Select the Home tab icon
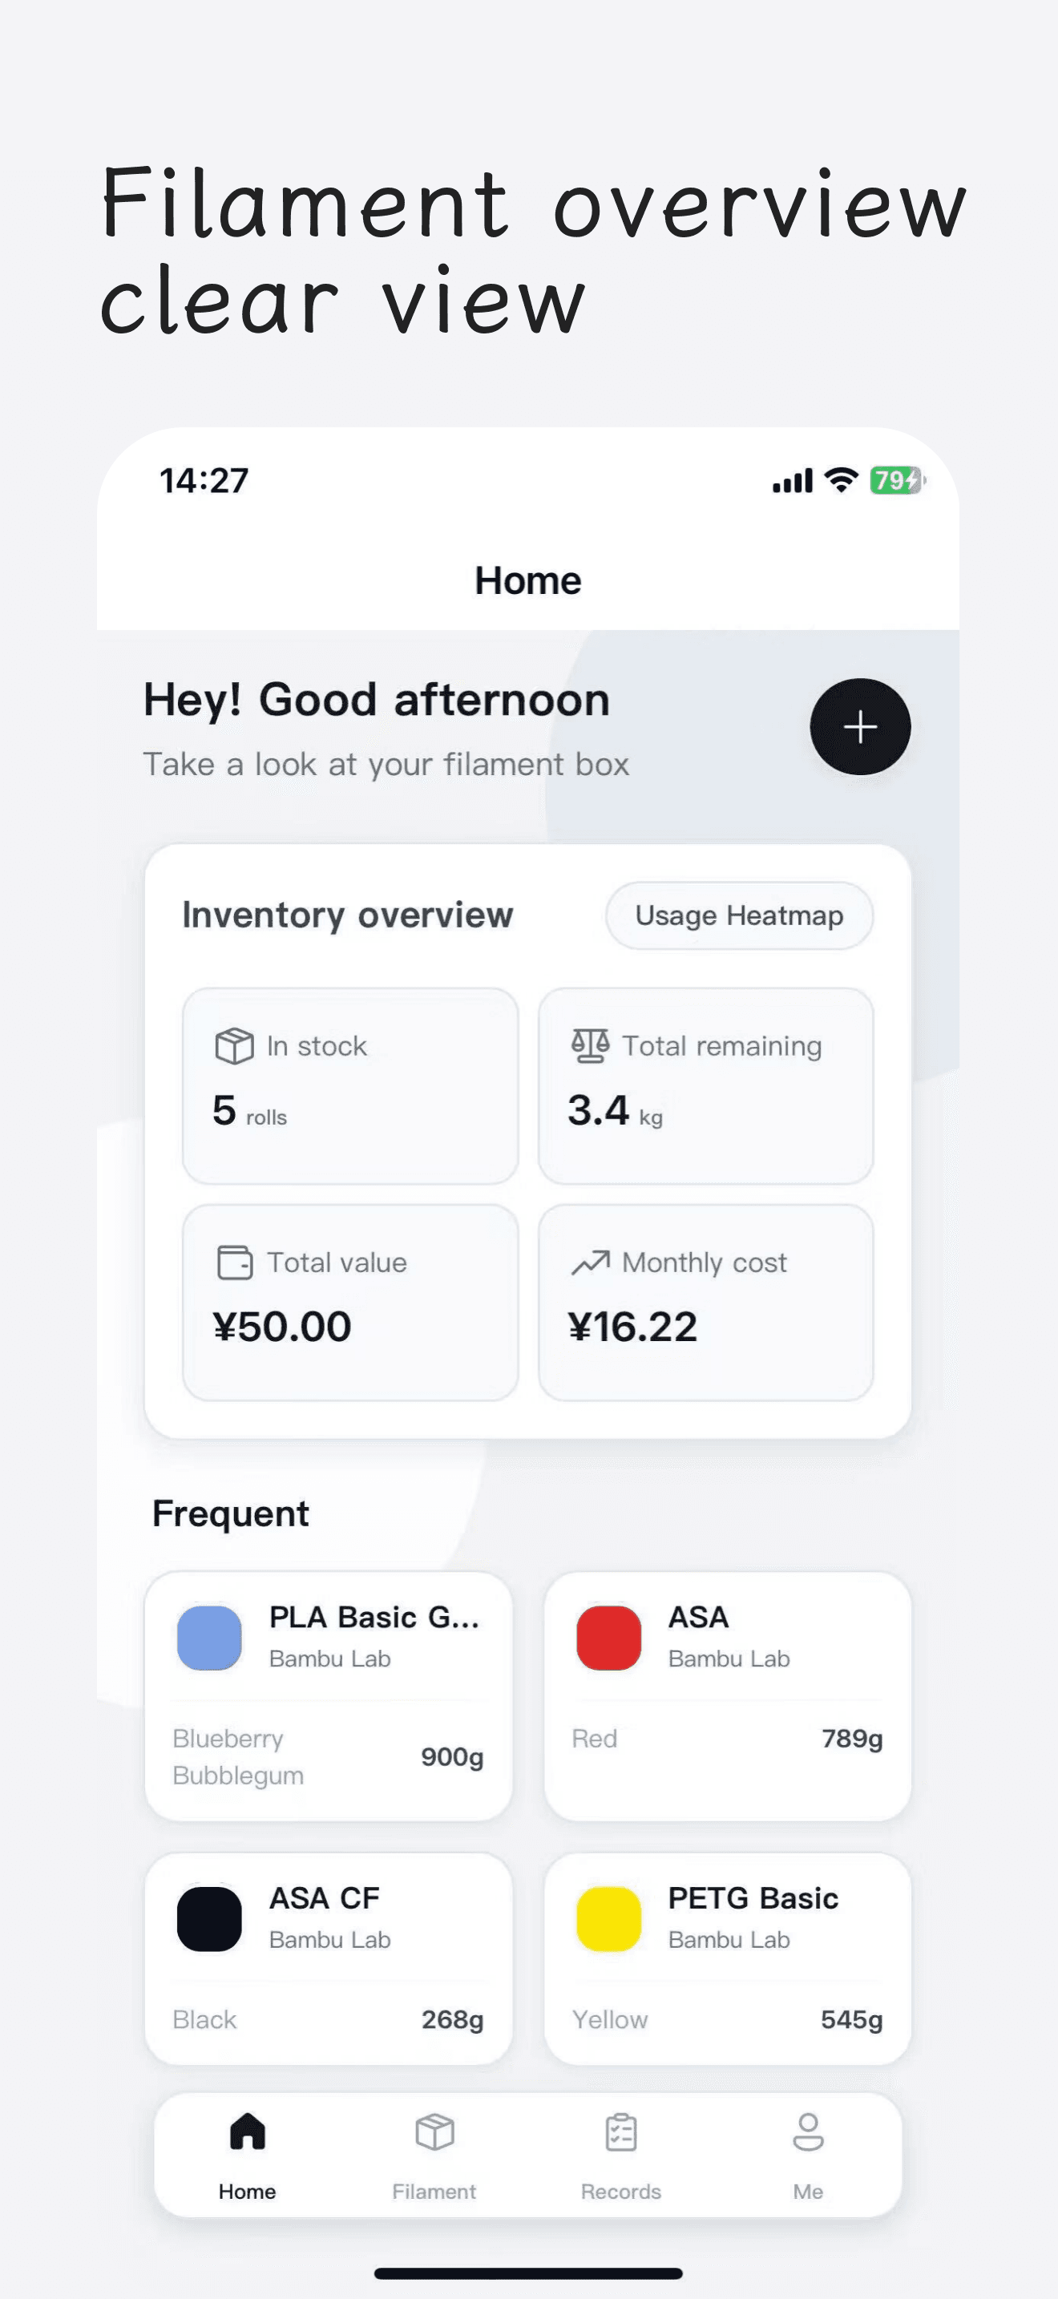Image resolution: width=1058 pixels, height=2299 pixels. (x=247, y=2133)
